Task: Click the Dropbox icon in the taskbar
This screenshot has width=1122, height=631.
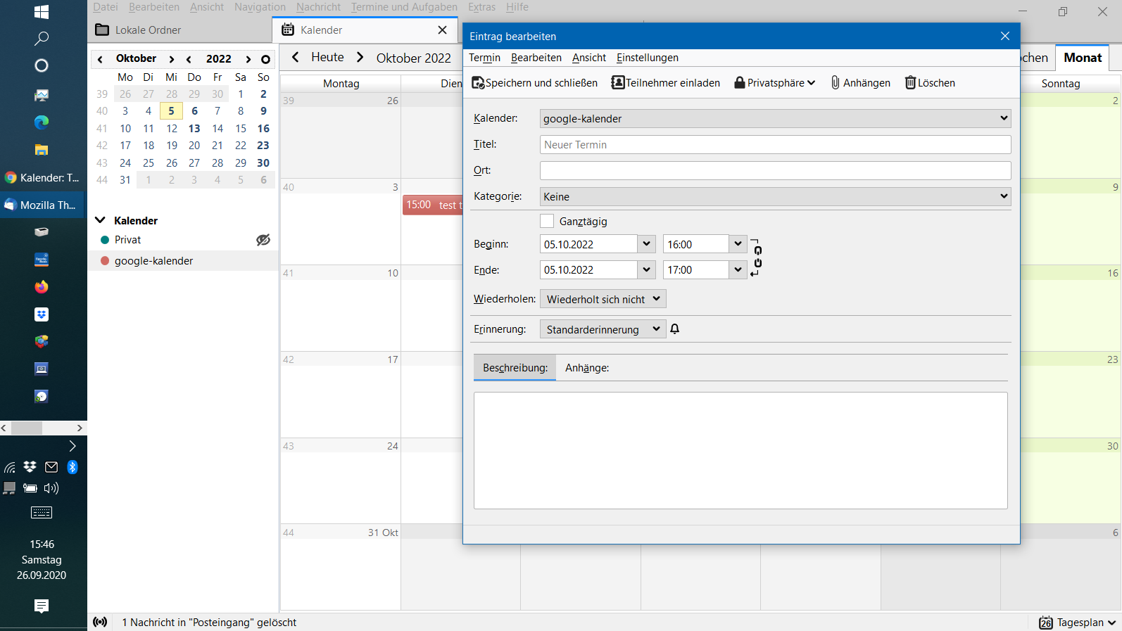Action: click(x=42, y=314)
